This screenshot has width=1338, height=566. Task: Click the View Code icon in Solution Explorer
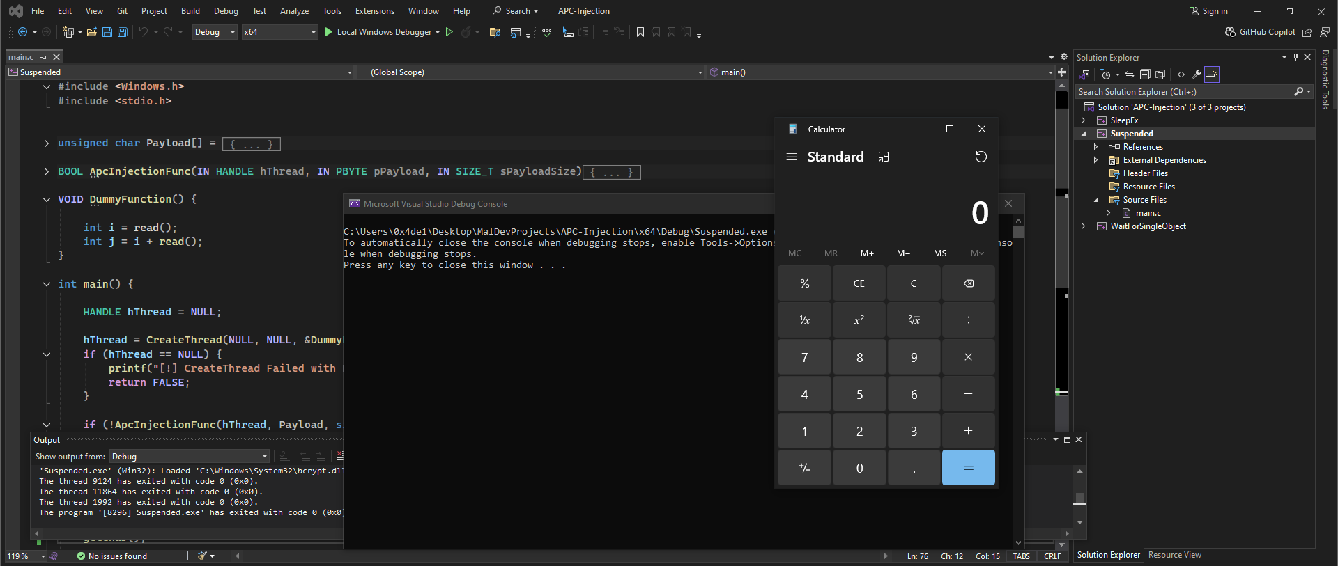(x=1181, y=74)
